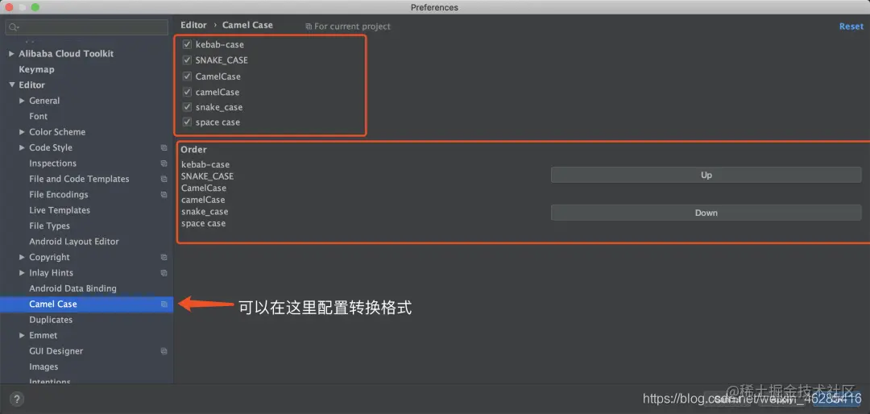Select kebab-case in the Order list
Screen dimensions: 870x414
tap(205, 164)
